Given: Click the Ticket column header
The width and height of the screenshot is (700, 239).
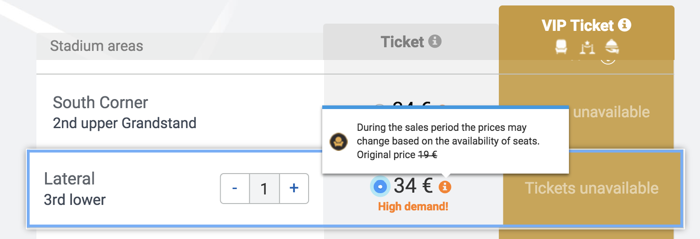Looking at the screenshot, I should (411, 42).
